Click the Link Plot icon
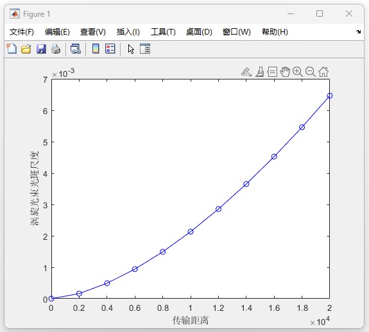 76,49
